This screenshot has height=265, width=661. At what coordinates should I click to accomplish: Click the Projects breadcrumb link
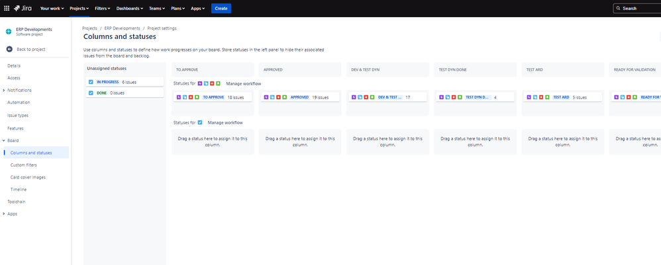pyautogui.click(x=90, y=28)
